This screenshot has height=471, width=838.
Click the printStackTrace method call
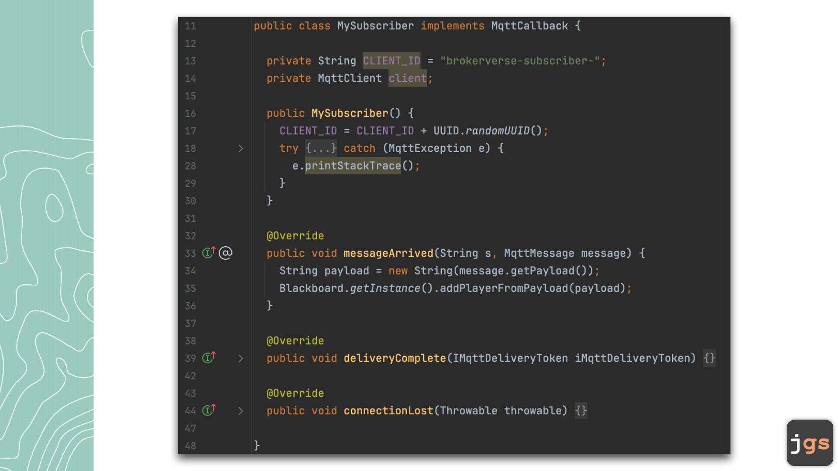(x=353, y=166)
